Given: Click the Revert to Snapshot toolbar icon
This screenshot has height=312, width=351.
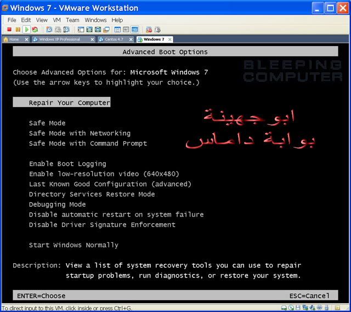Looking at the screenshot, I should (58, 30).
